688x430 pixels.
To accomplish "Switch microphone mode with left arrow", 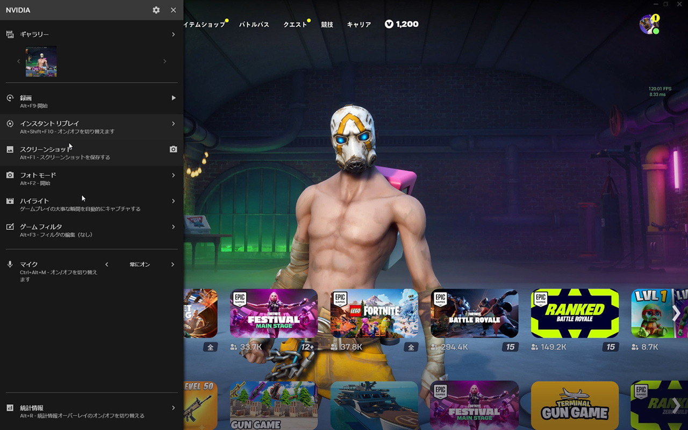I will 107,264.
